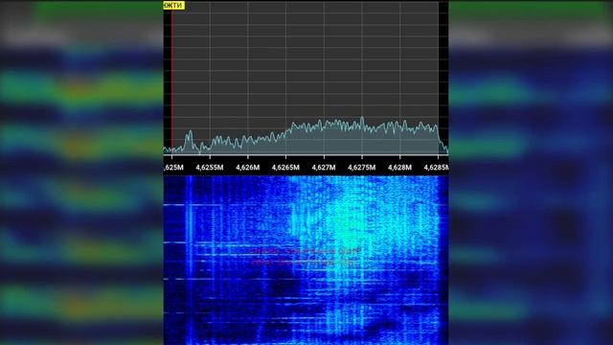The height and width of the screenshot is (345, 613).
Task: Click the '4,6265M' frequency axis label
Action: [x=285, y=168]
